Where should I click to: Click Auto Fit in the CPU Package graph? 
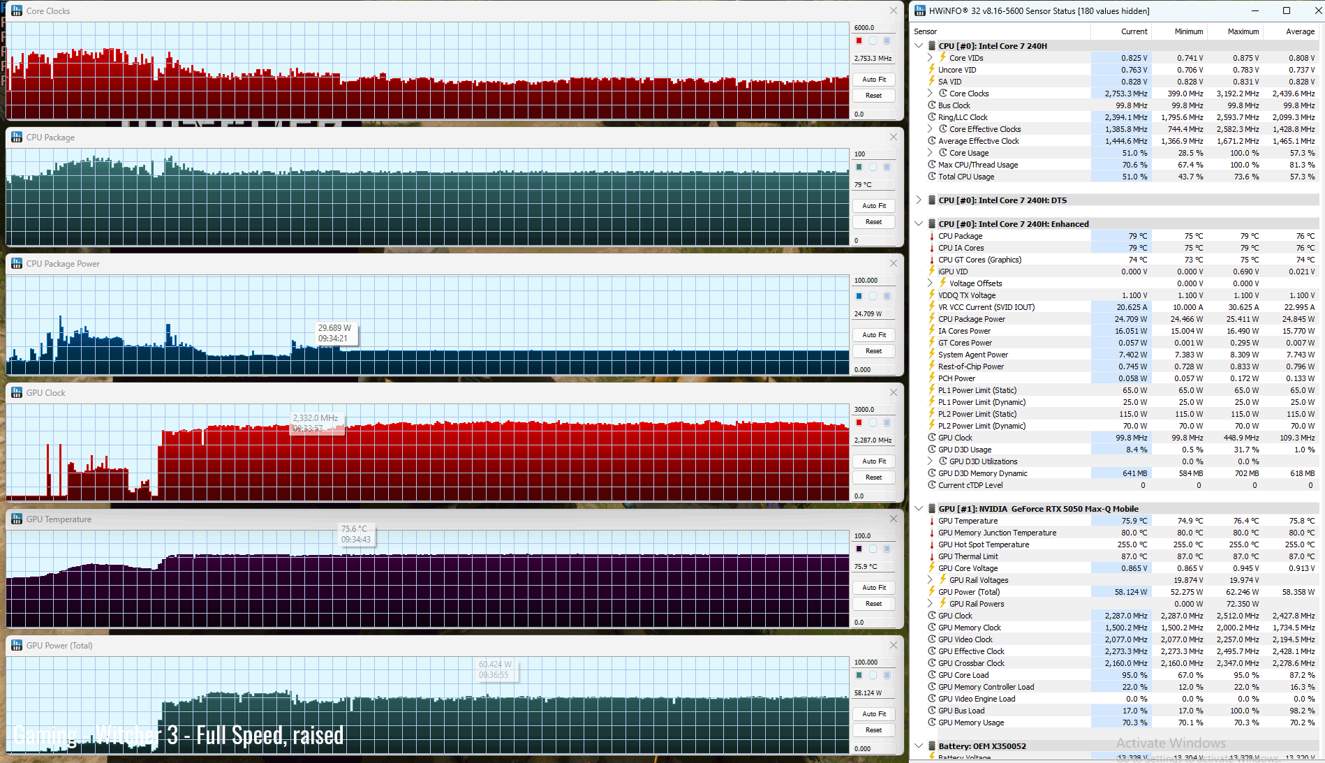coord(874,206)
